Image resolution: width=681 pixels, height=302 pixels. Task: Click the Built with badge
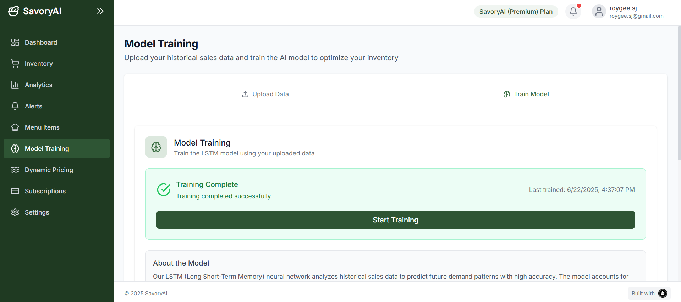tap(649, 294)
